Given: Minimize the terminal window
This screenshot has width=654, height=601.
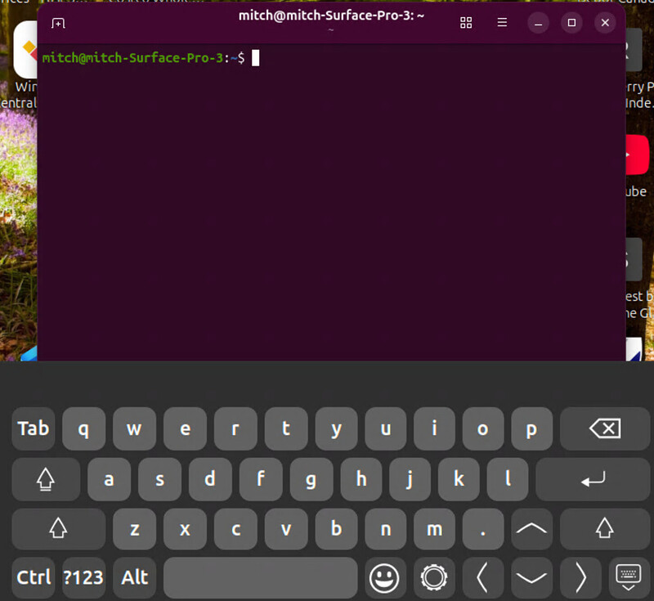Looking at the screenshot, I should pyautogui.click(x=539, y=23).
